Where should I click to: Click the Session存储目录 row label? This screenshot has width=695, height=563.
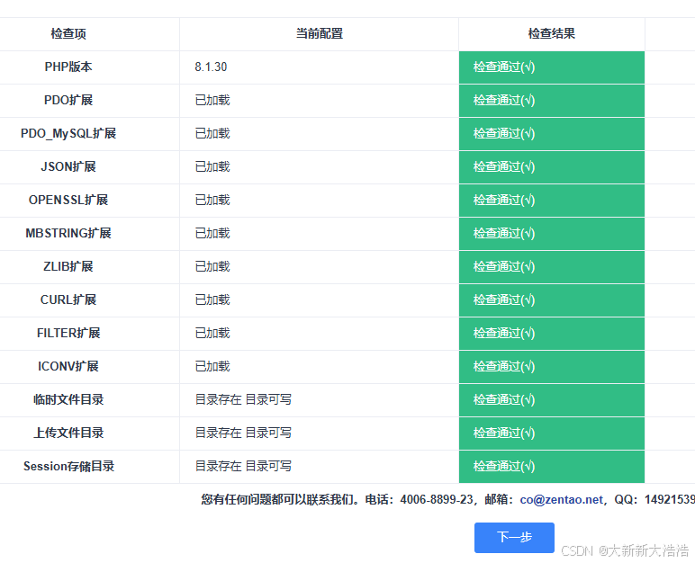[68, 466]
